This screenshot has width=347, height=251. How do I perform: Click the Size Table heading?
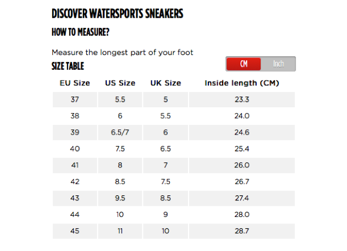coord(68,66)
